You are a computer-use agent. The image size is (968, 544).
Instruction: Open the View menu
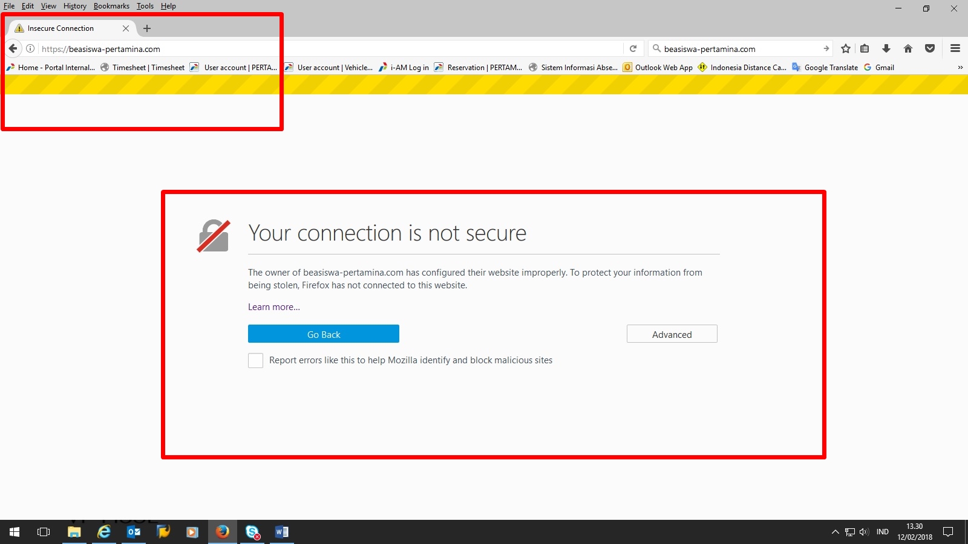coord(48,6)
